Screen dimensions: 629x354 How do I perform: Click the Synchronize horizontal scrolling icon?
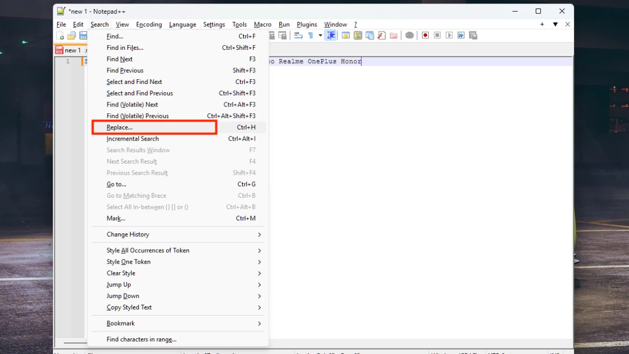click(283, 36)
